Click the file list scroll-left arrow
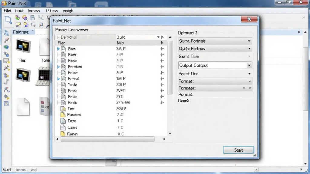310x174 pixels. (x=57, y=139)
